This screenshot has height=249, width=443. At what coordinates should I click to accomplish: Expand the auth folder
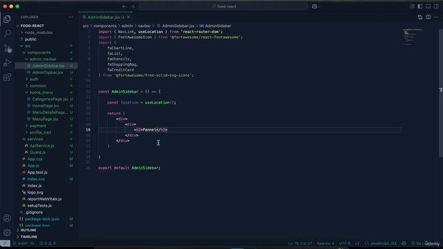46,79
